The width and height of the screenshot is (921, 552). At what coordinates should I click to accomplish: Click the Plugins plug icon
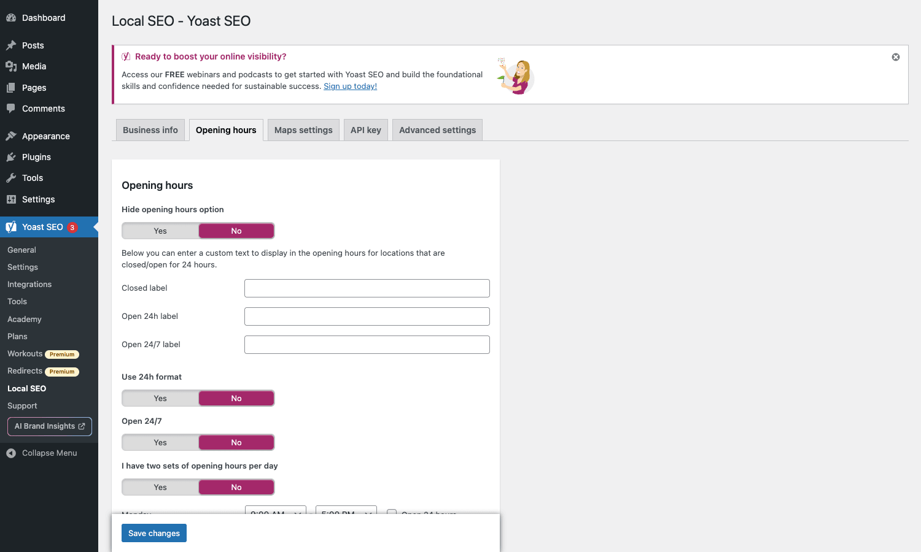click(x=11, y=157)
